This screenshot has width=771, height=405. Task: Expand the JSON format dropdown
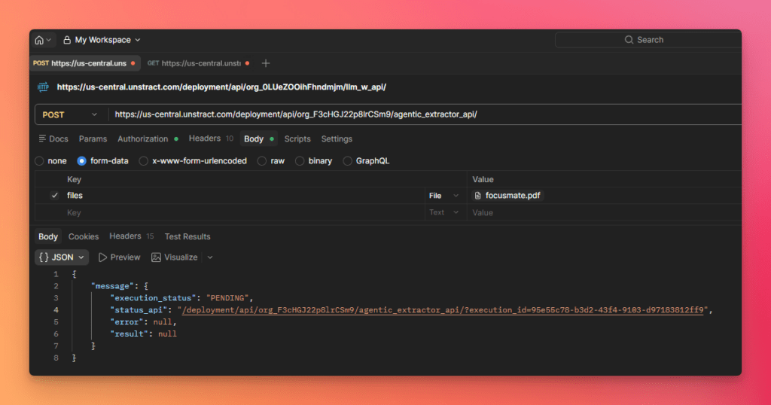coord(62,257)
